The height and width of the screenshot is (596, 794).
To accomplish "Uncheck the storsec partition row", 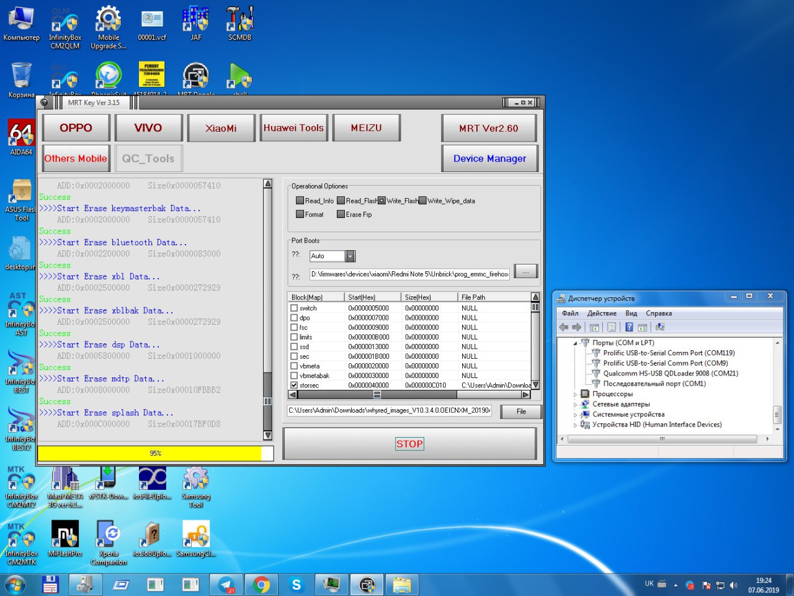I will [294, 386].
